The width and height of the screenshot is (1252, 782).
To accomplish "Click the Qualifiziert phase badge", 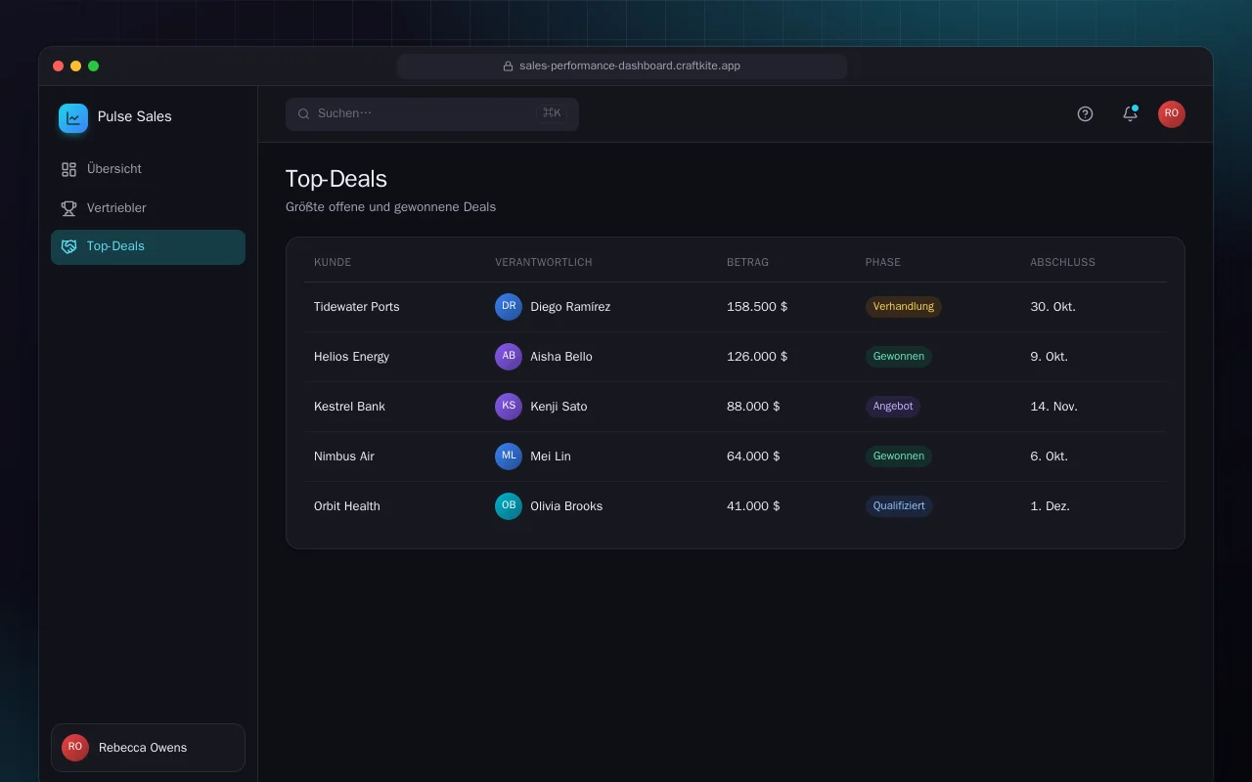I will tap(899, 506).
